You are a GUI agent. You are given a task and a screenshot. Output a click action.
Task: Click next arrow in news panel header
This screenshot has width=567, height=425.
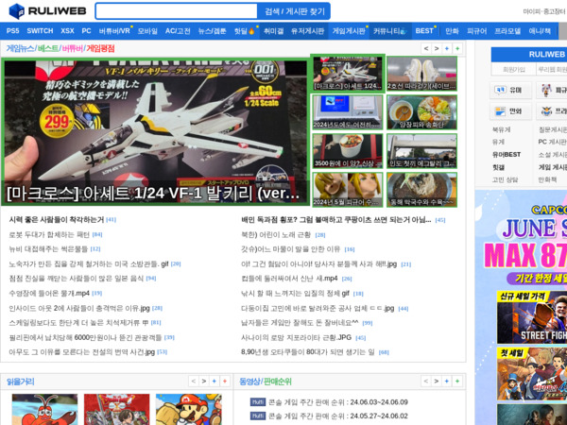coord(436,48)
